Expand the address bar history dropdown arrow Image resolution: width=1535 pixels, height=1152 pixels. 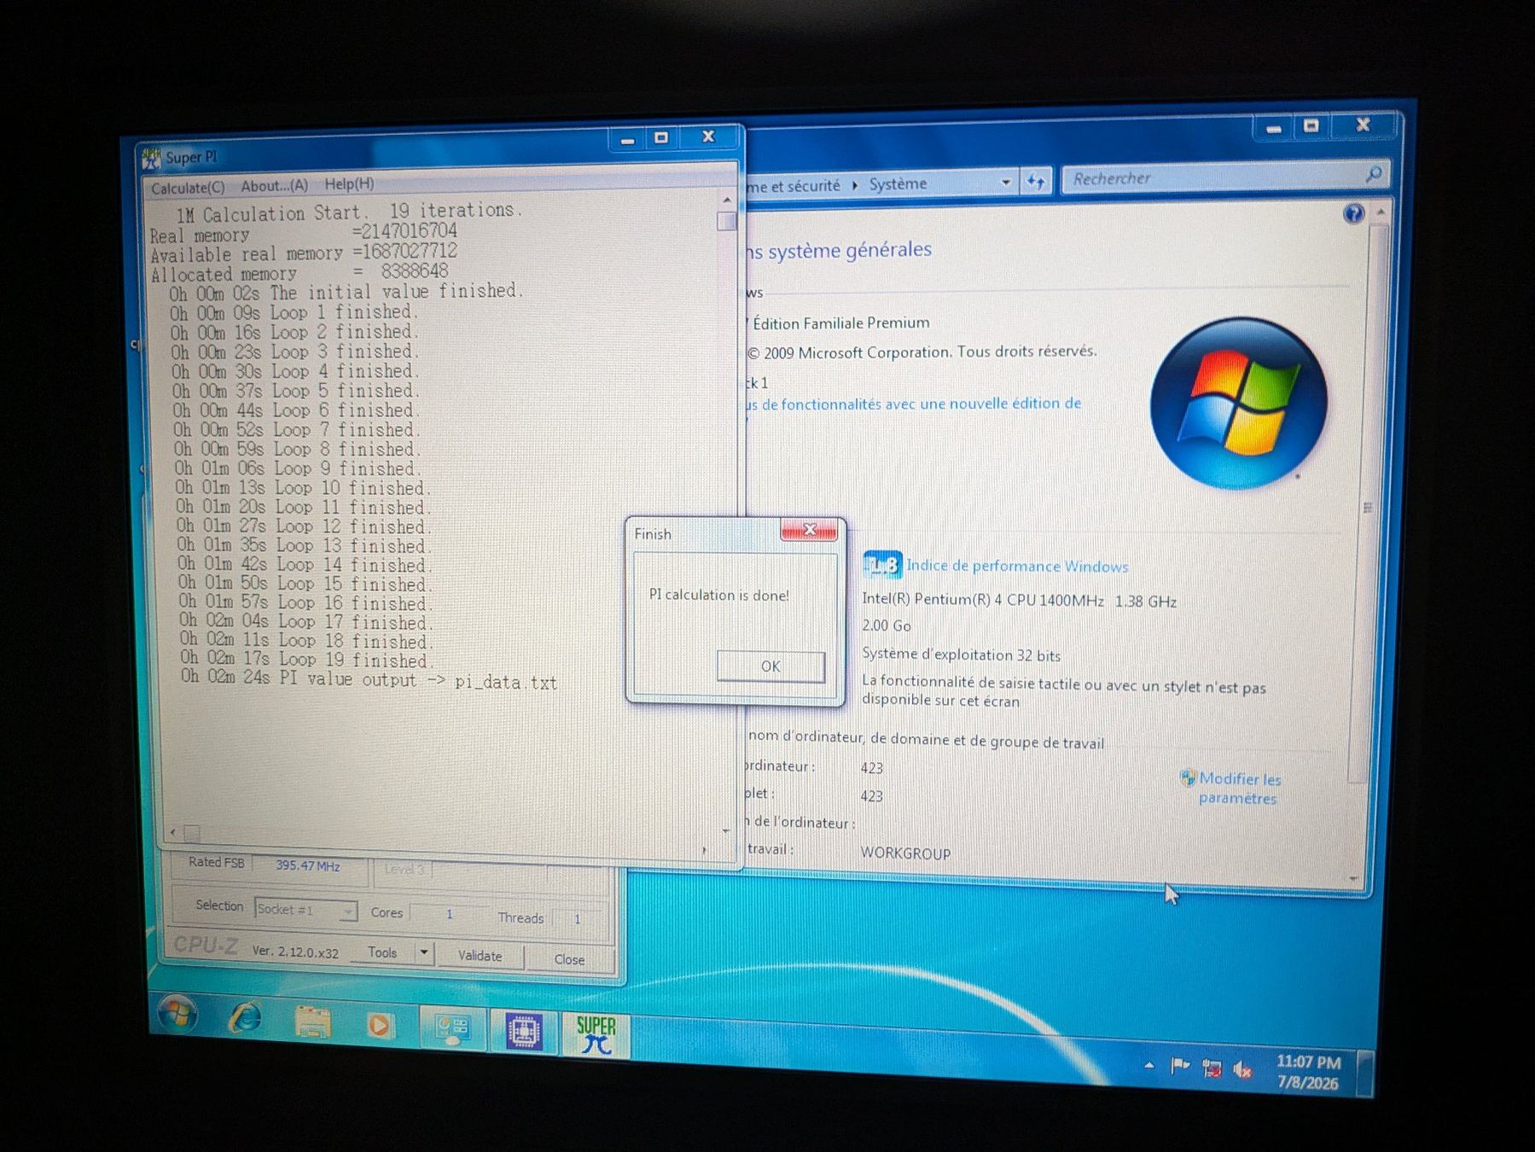[1006, 182]
